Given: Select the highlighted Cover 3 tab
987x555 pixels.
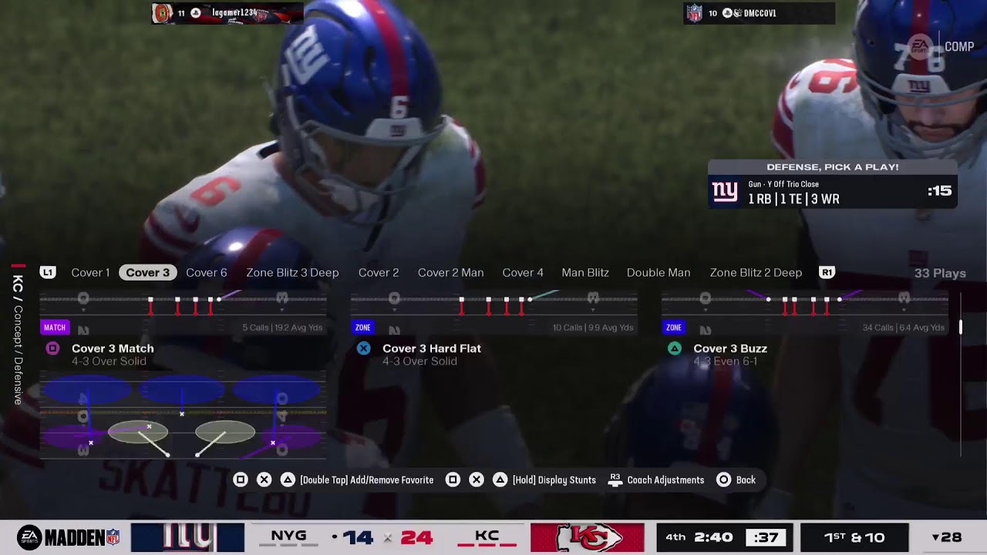Looking at the screenshot, I should 147,273.
